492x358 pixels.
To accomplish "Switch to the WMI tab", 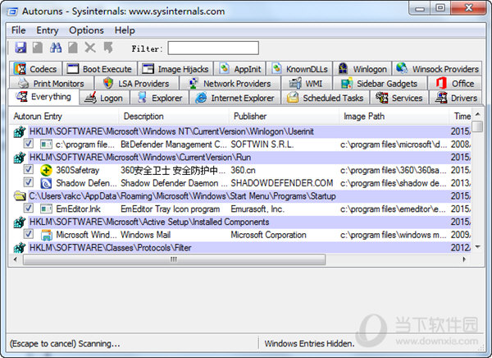I will pyautogui.click(x=307, y=83).
